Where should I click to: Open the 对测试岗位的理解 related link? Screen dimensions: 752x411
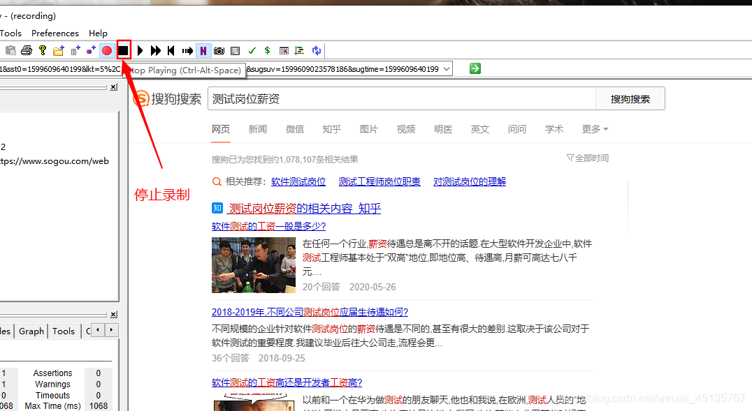[470, 181]
